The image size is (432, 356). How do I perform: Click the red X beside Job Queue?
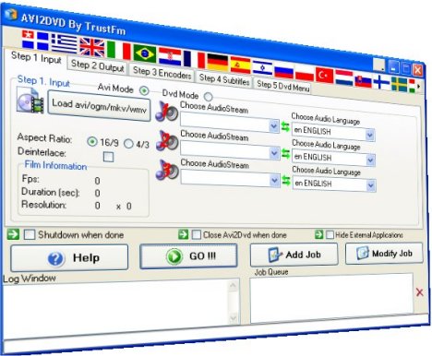pyautogui.click(x=419, y=292)
